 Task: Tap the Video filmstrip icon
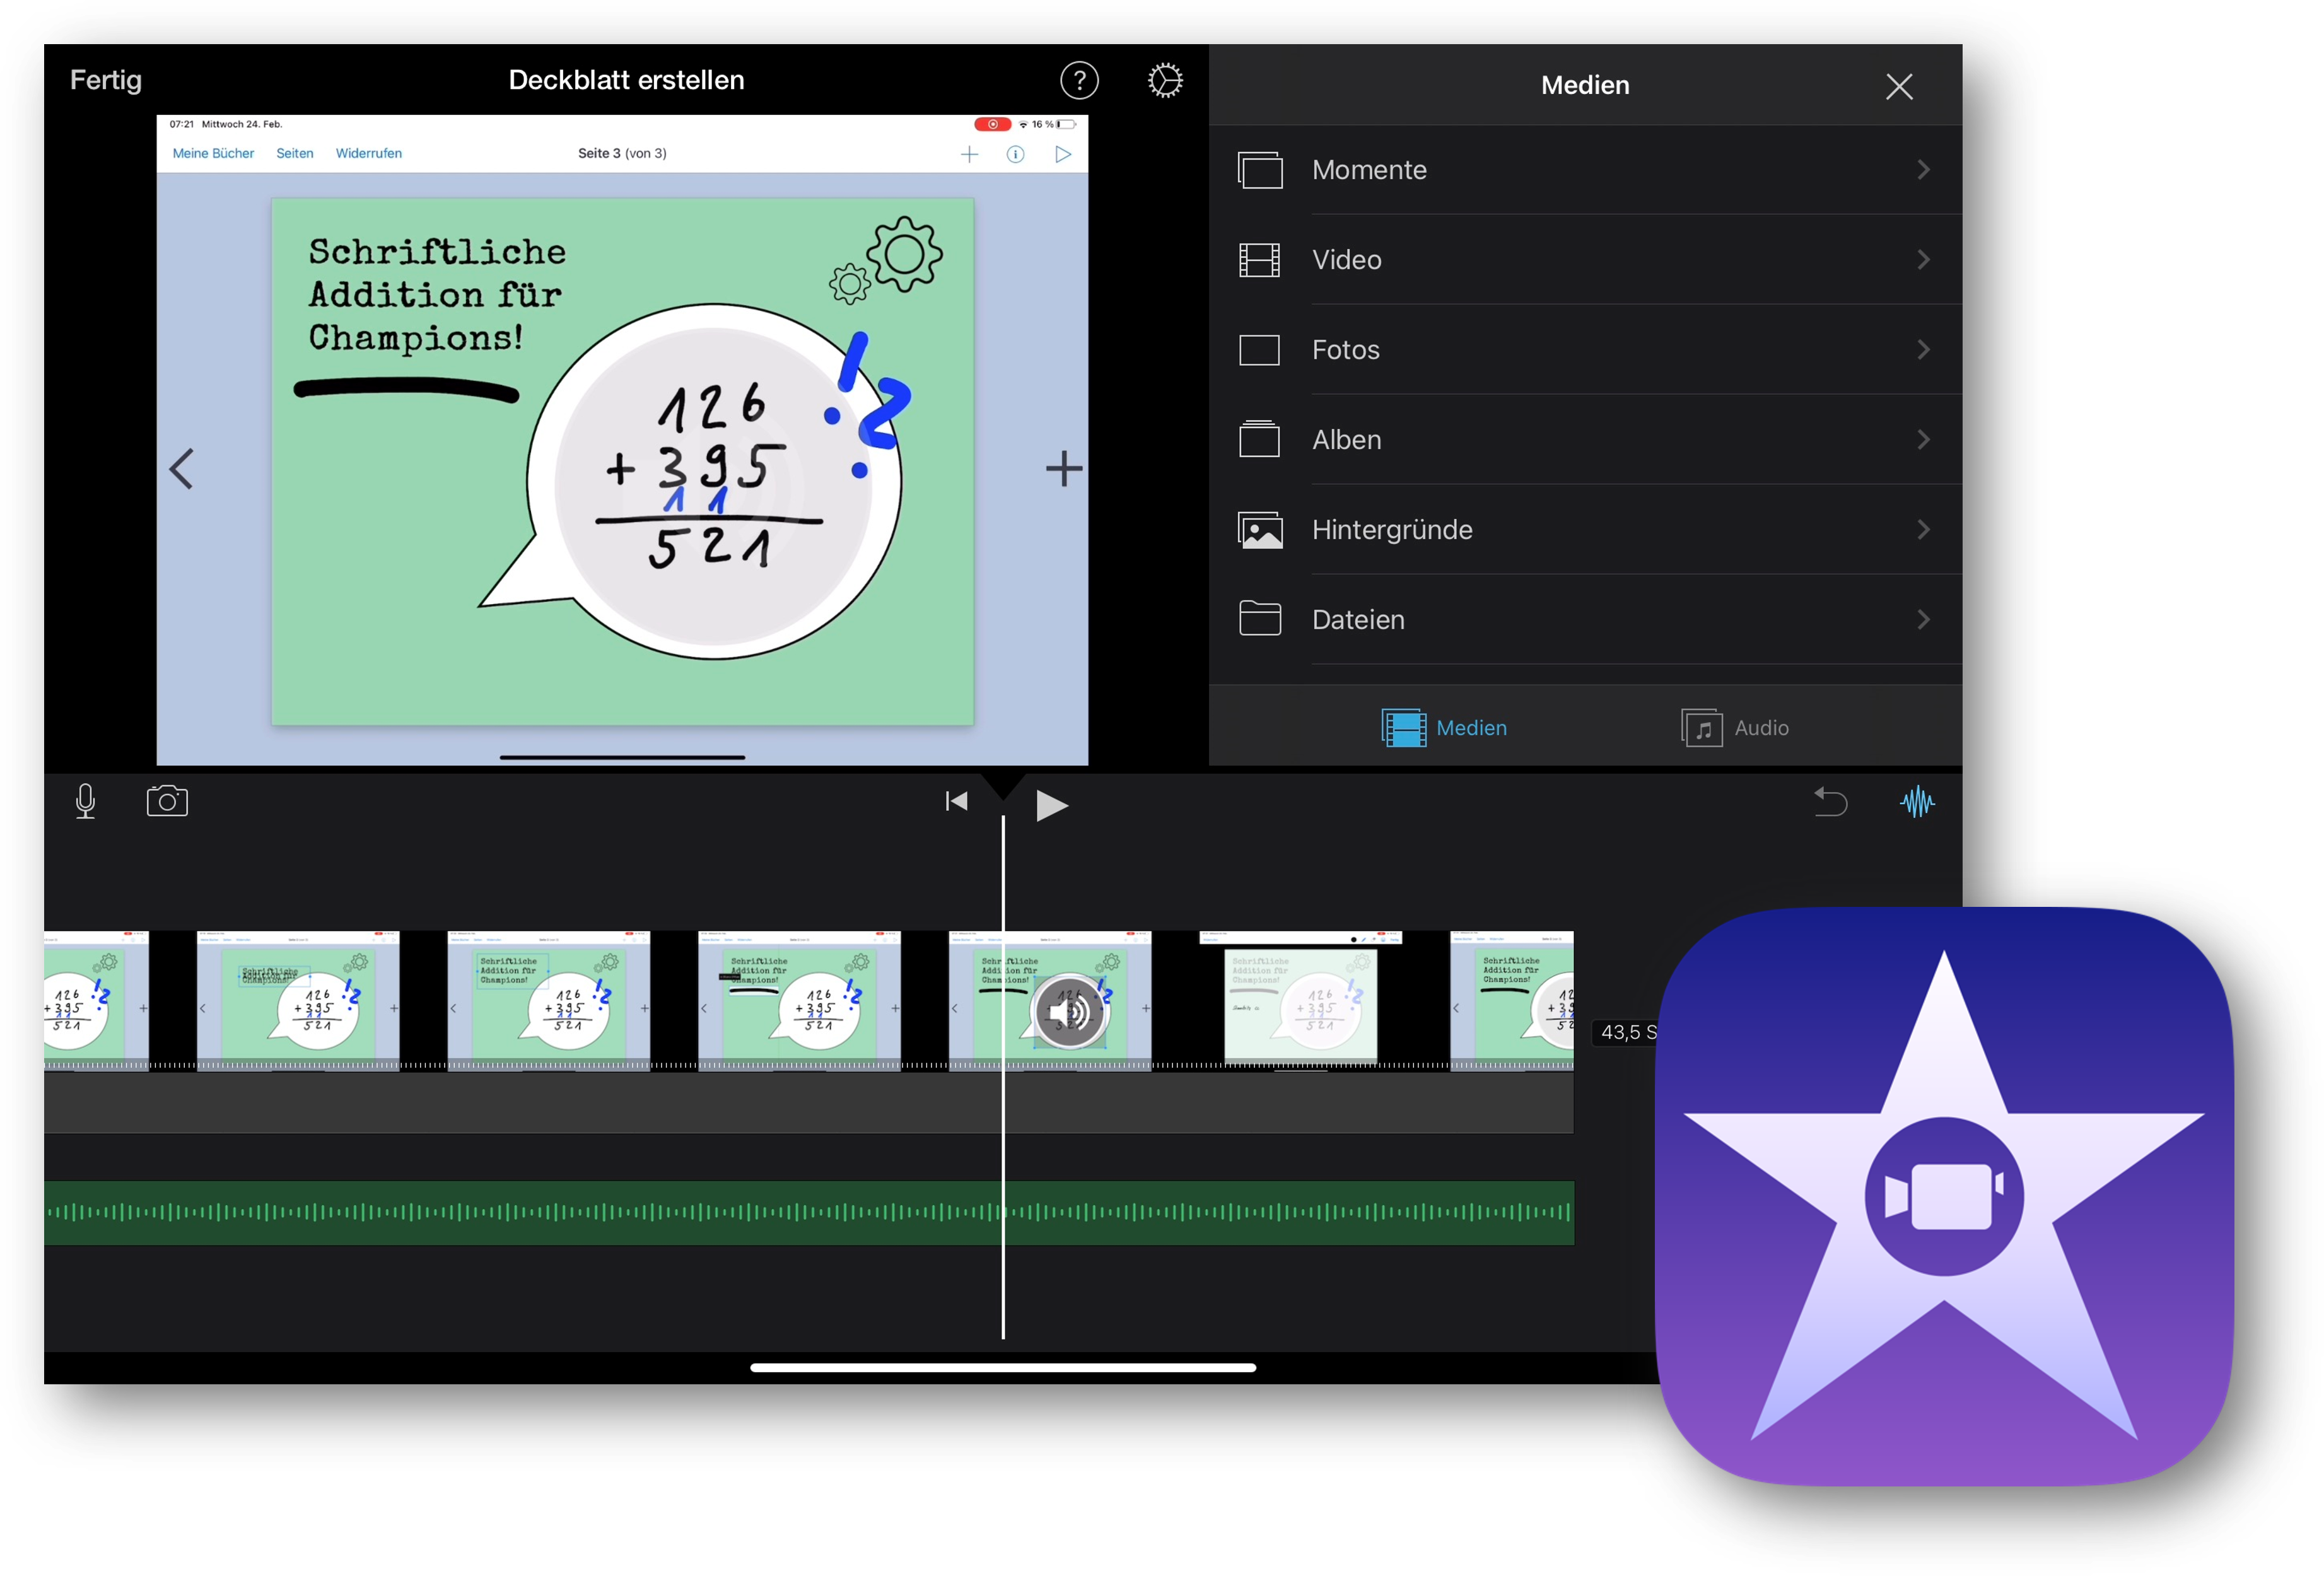(1260, 260)
